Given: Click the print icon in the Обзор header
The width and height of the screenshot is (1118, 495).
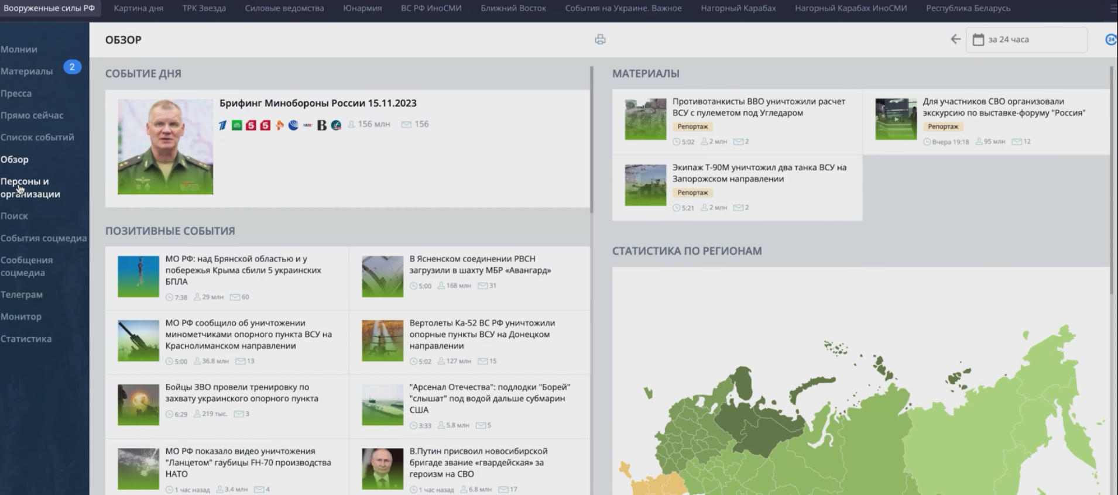Looking at the screenshot, I should tap(600, 40).
